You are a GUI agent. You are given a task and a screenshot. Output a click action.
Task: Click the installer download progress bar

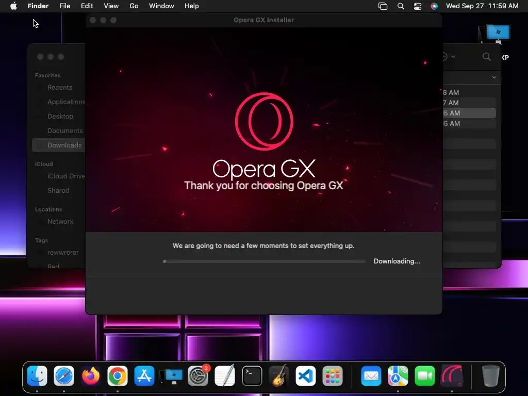265,261
